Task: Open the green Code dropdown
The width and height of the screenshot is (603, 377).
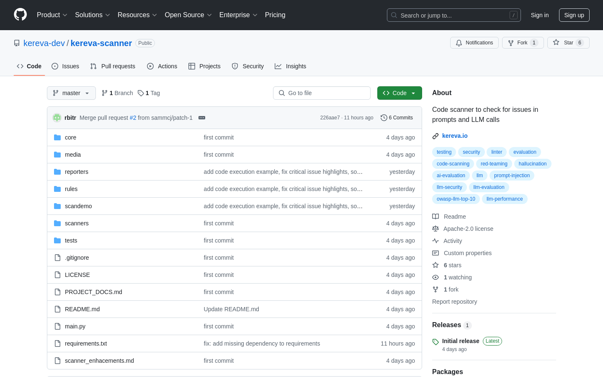Action: coord(399,93)
